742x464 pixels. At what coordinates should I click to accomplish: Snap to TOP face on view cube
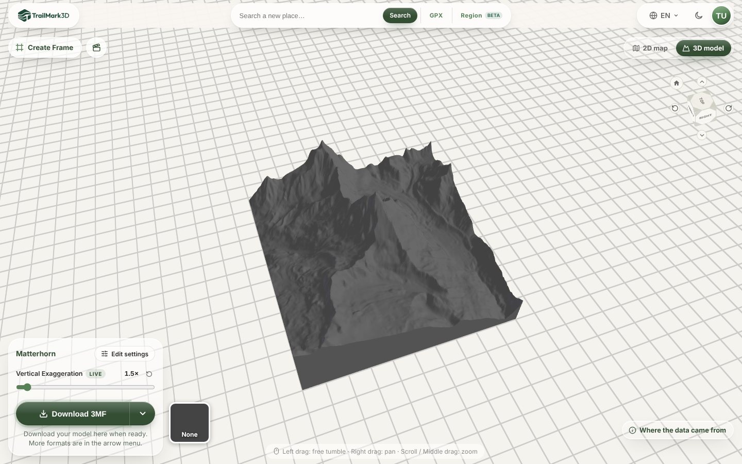701,101
